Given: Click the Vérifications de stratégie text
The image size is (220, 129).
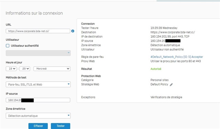Looking at the screenshot, I should [166, 97].
